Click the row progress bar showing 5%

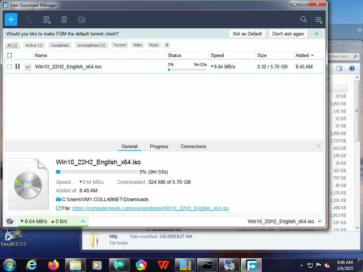pos(187,70)
